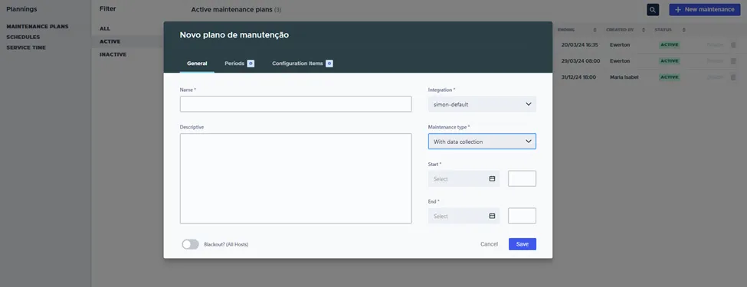Select the Active filter

tap(110, 41)
